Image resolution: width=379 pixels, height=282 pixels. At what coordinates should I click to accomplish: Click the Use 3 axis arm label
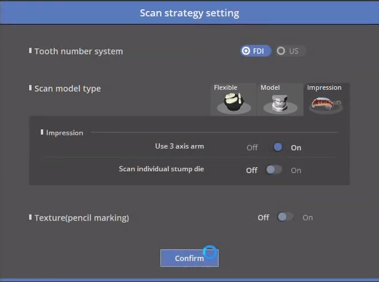point(179,146)
